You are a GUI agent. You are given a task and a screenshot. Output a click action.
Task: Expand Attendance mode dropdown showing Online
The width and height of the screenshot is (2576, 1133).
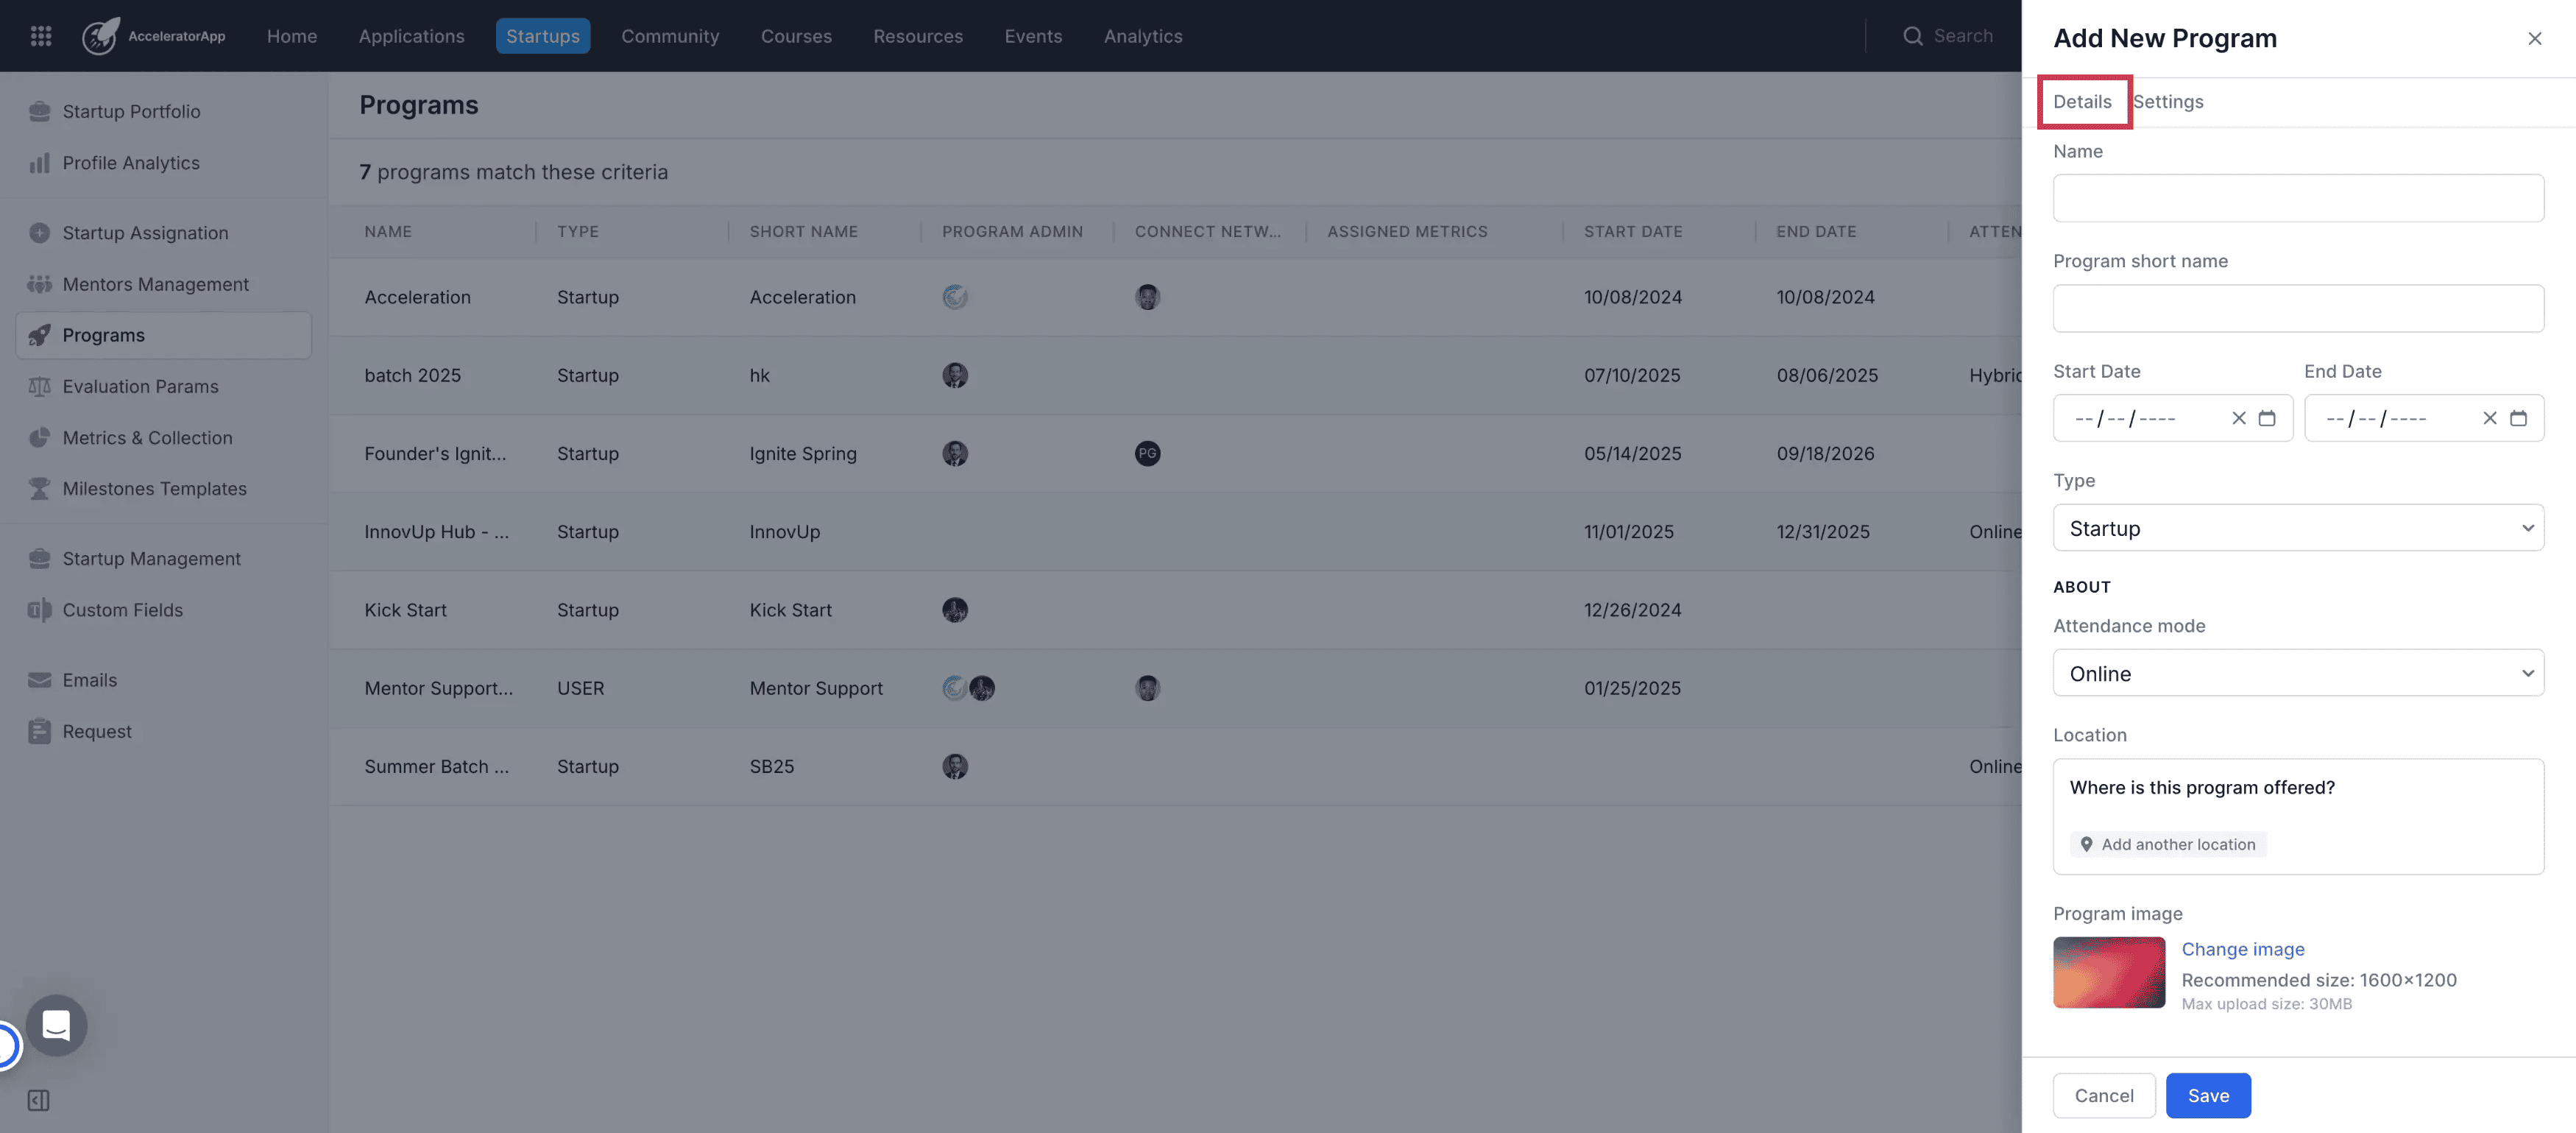(x=2298, y=673)
